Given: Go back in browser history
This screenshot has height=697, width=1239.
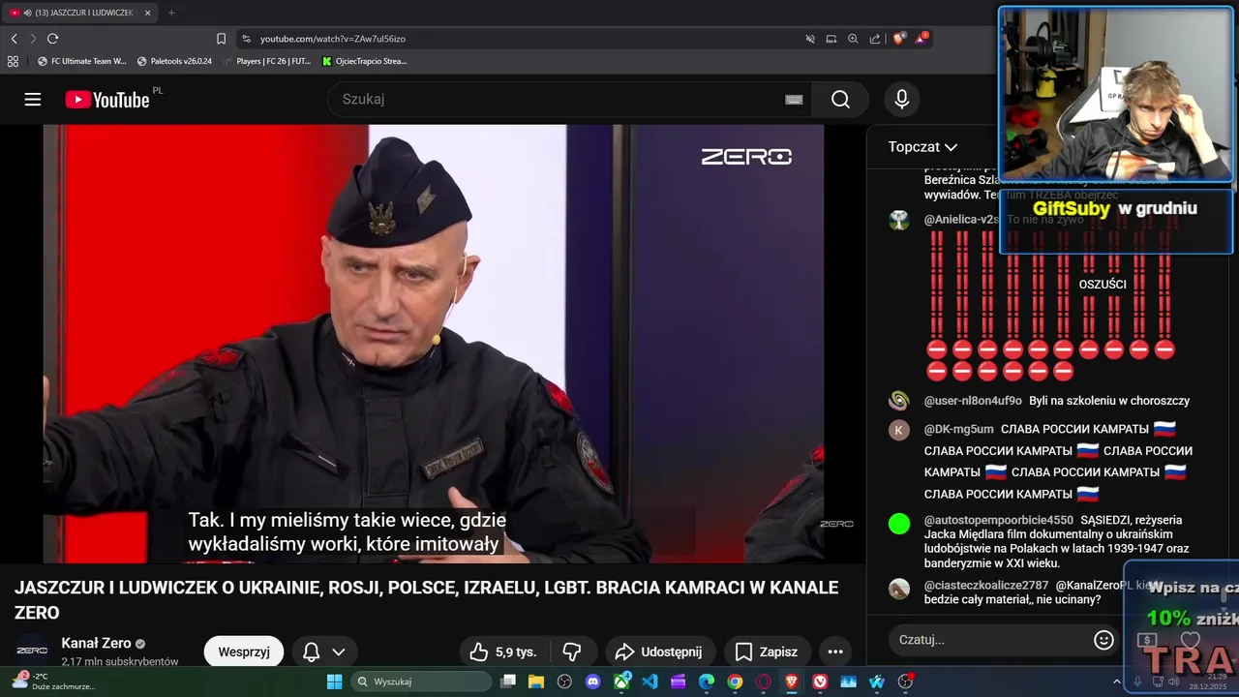Looking at the screenshot, I should coord(14,39).
